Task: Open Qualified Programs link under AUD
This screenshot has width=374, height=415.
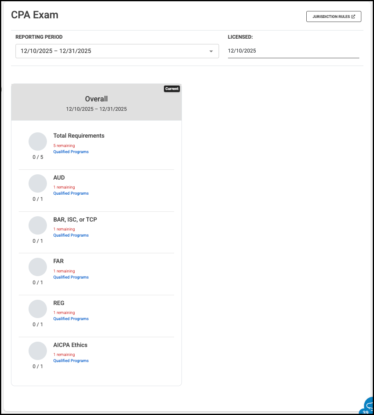Action: coord(71,193)
